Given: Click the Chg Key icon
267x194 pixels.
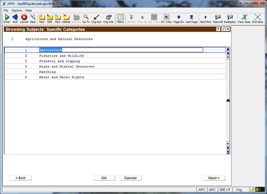Looking at the screenshot, I should coord(96,17).
